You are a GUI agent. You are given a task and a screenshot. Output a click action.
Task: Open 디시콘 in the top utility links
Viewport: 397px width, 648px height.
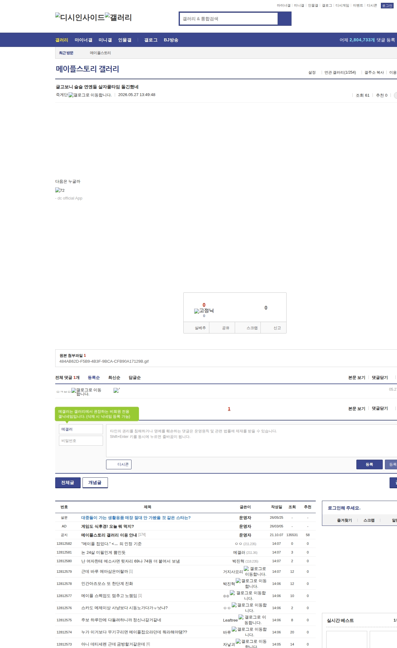point(372,6)
